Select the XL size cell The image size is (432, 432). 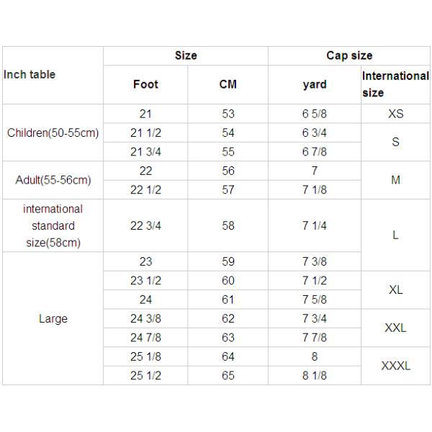coord(395,289)
